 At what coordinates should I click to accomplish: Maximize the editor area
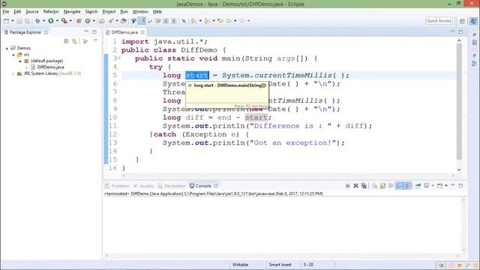(460, 31)
